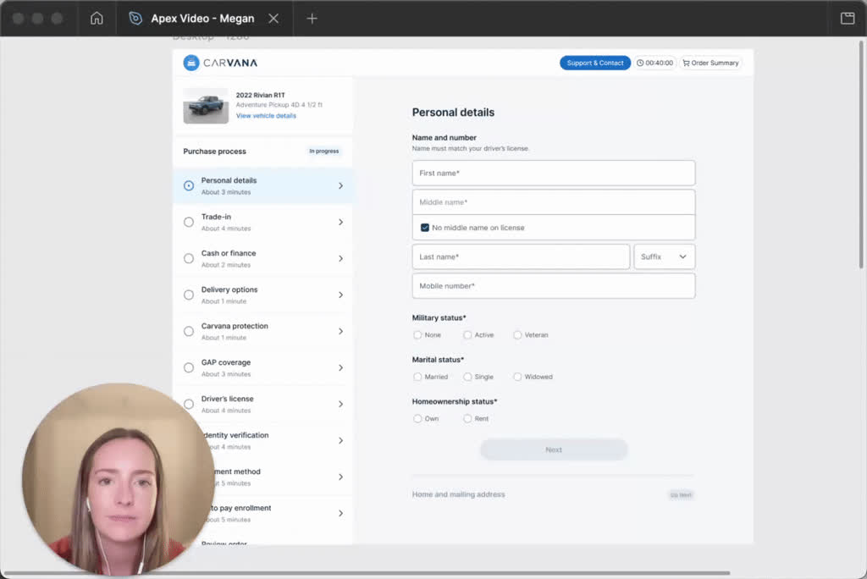Click the Carvana logo icon
867x579 pixels.
coord(191,63)
